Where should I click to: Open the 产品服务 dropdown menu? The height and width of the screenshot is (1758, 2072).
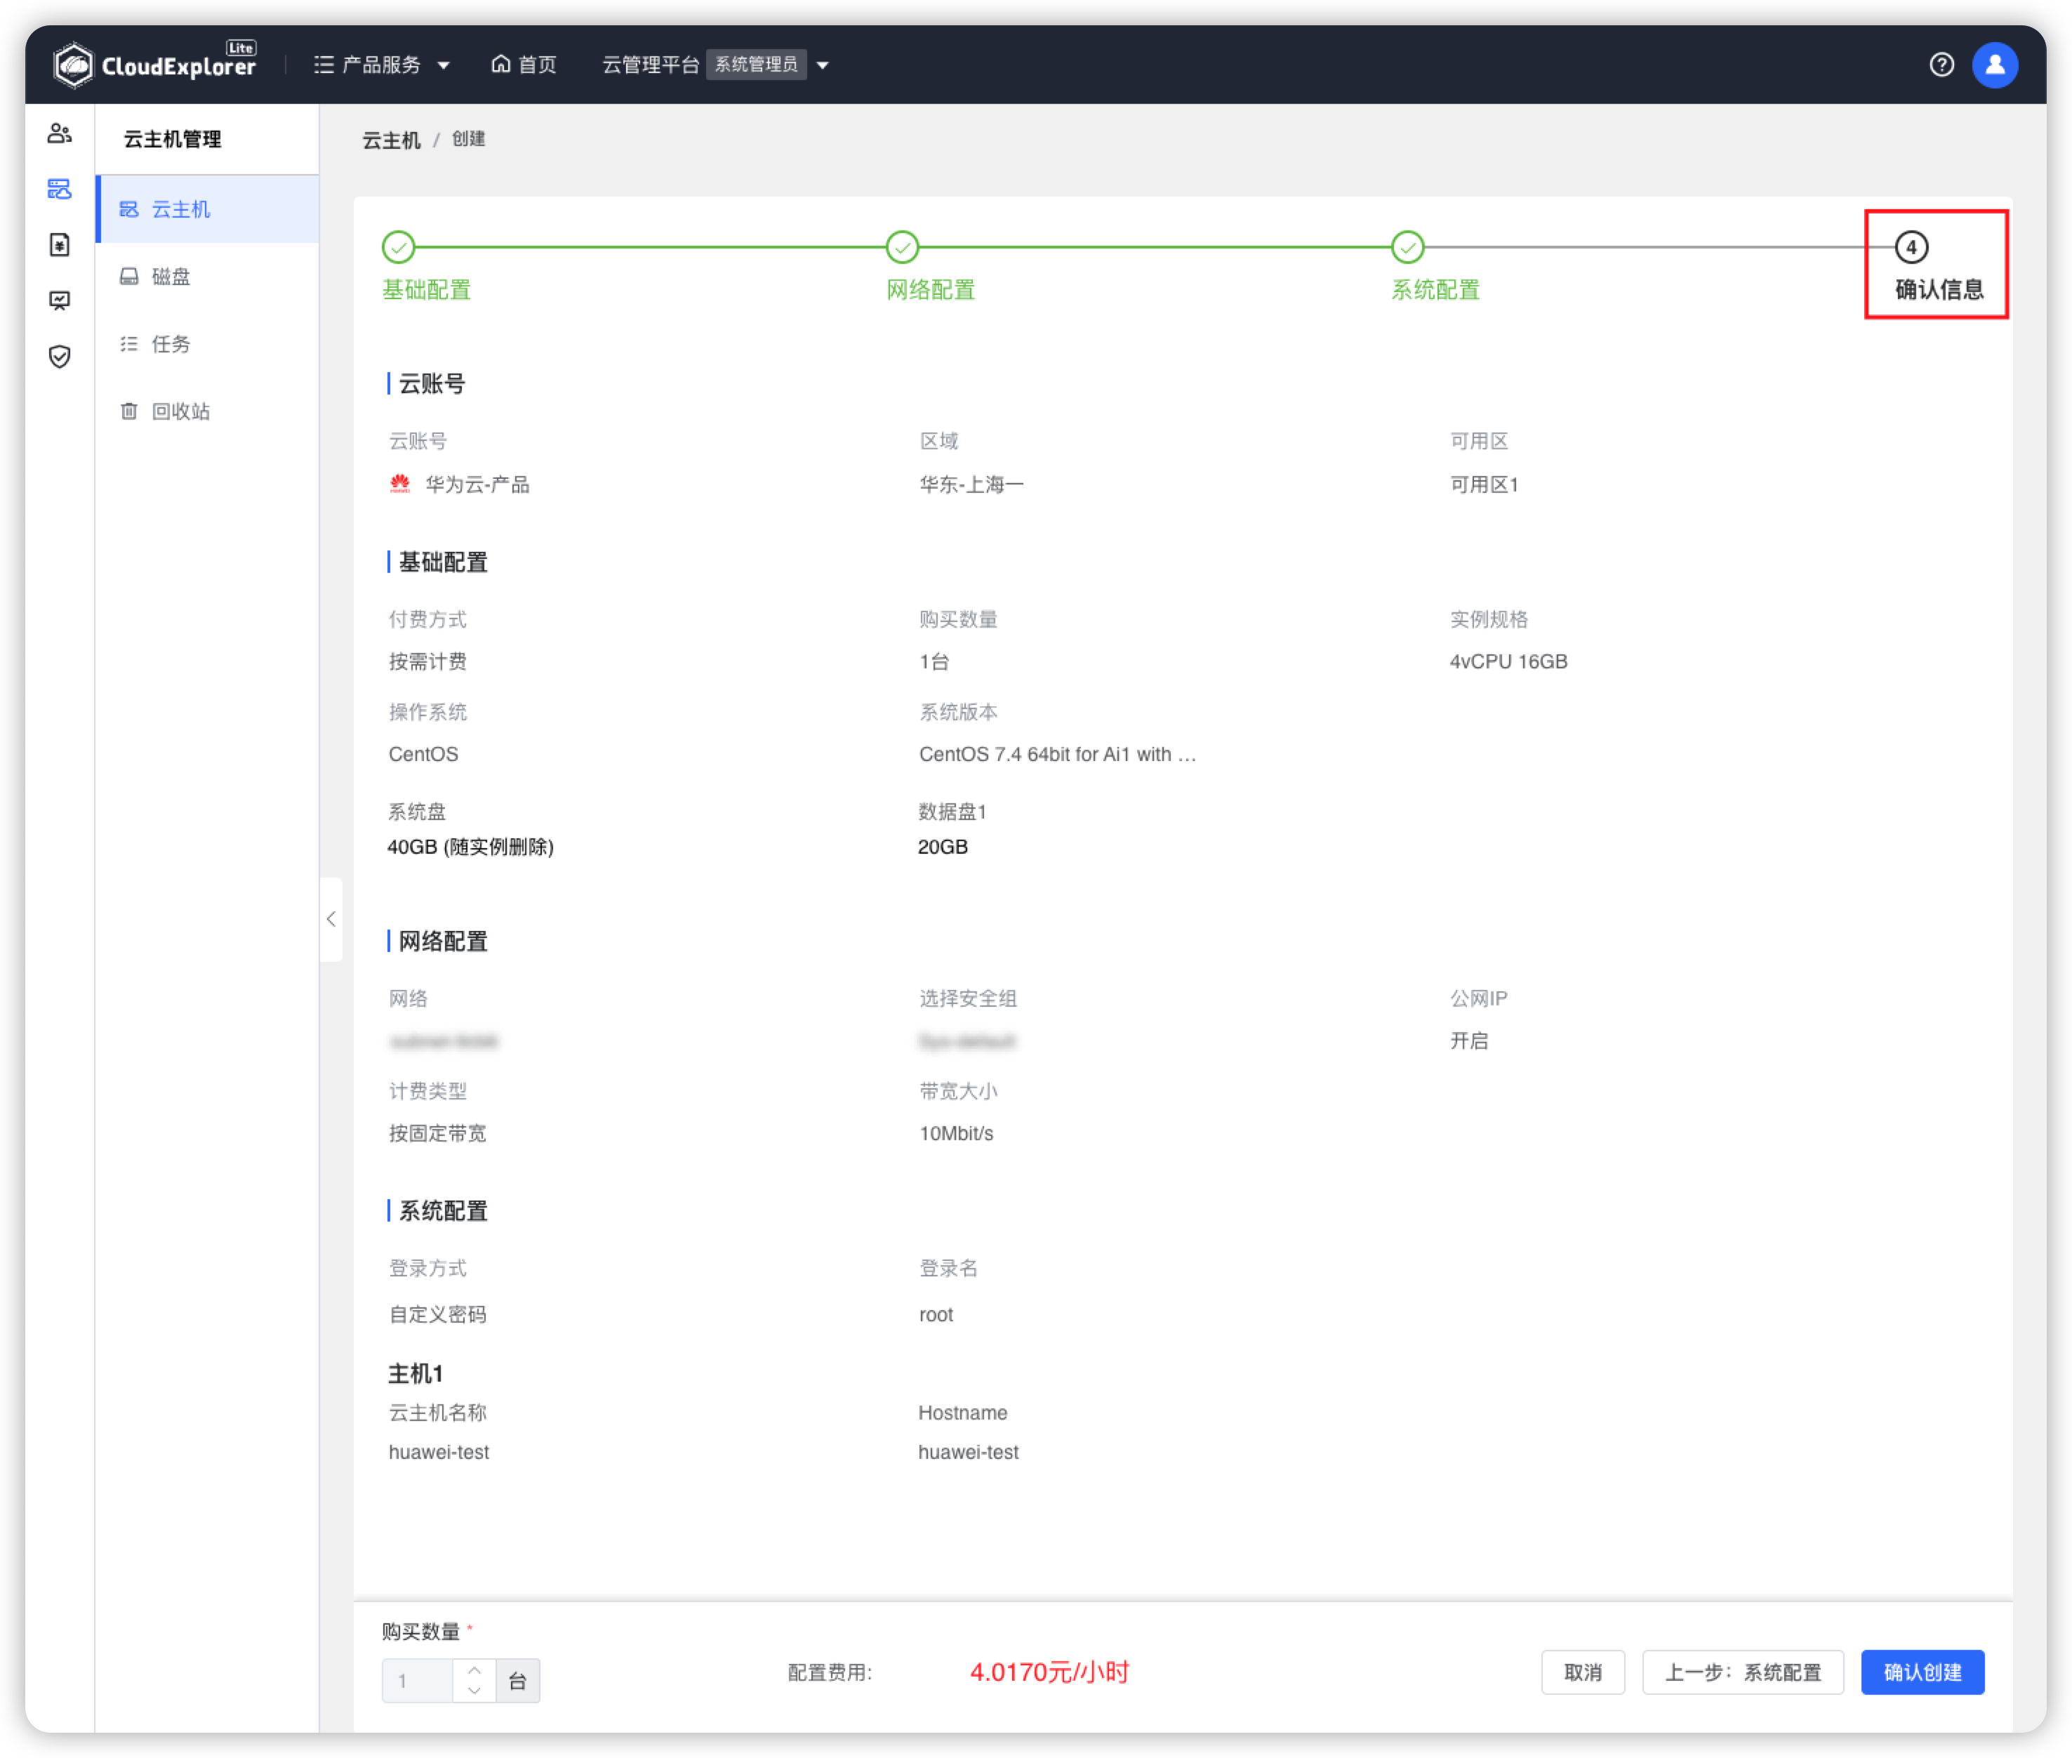(382, 65)
